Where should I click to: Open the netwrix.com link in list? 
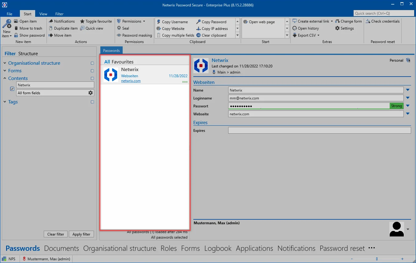(x=131, y=81)
